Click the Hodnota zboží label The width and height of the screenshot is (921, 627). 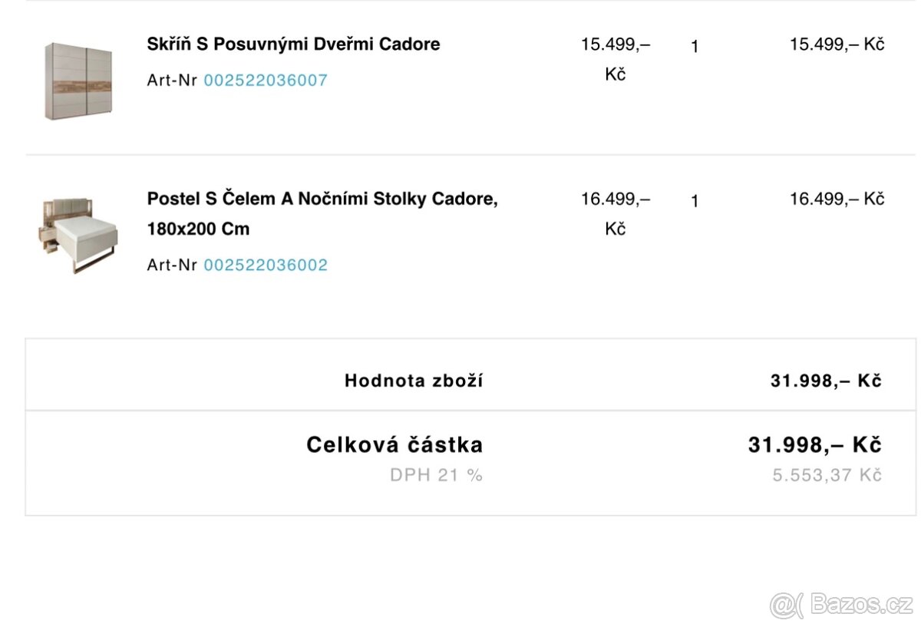(x=414, y=381)
